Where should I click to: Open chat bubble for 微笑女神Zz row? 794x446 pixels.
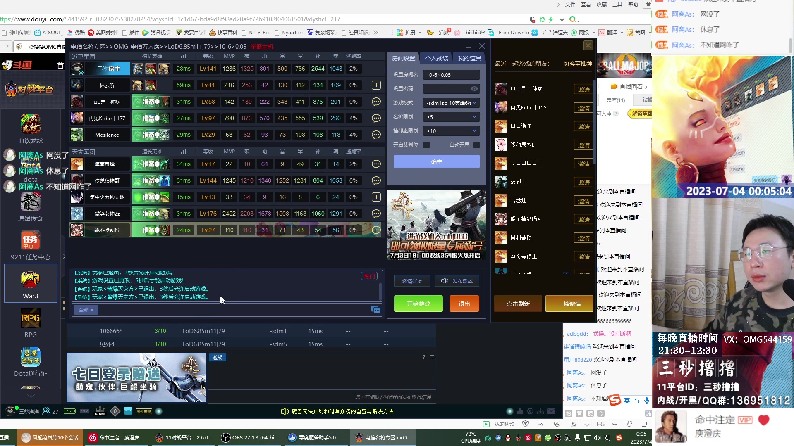tap(376, 214)
